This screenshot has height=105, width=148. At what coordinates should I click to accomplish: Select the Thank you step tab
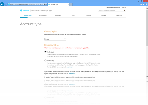pos(119,16)
